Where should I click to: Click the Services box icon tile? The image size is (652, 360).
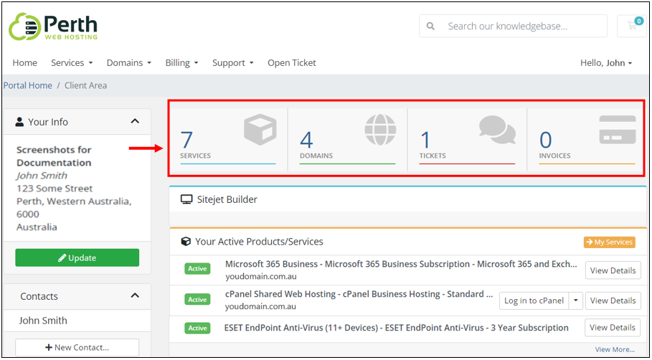[260, 130]
